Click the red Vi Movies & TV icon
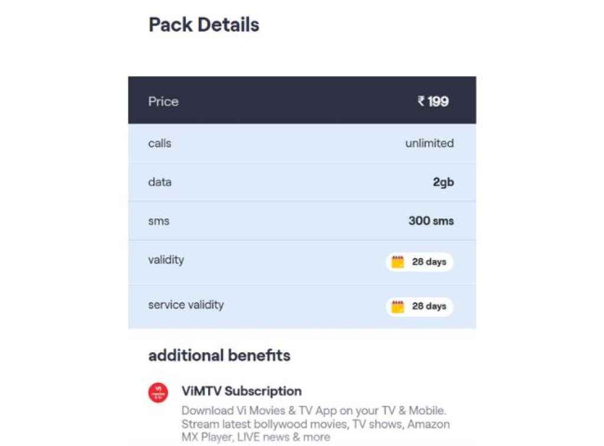 (158, 393)
